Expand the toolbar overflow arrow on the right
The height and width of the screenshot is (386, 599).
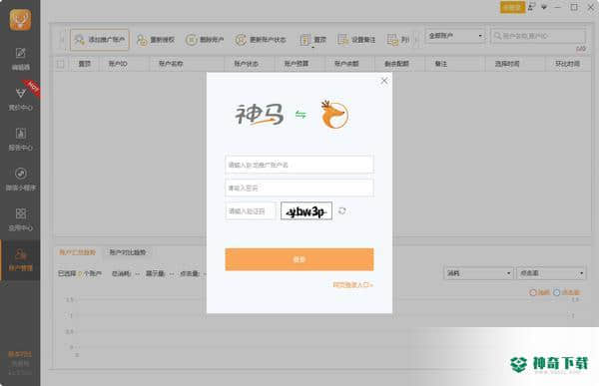point(416,40)
